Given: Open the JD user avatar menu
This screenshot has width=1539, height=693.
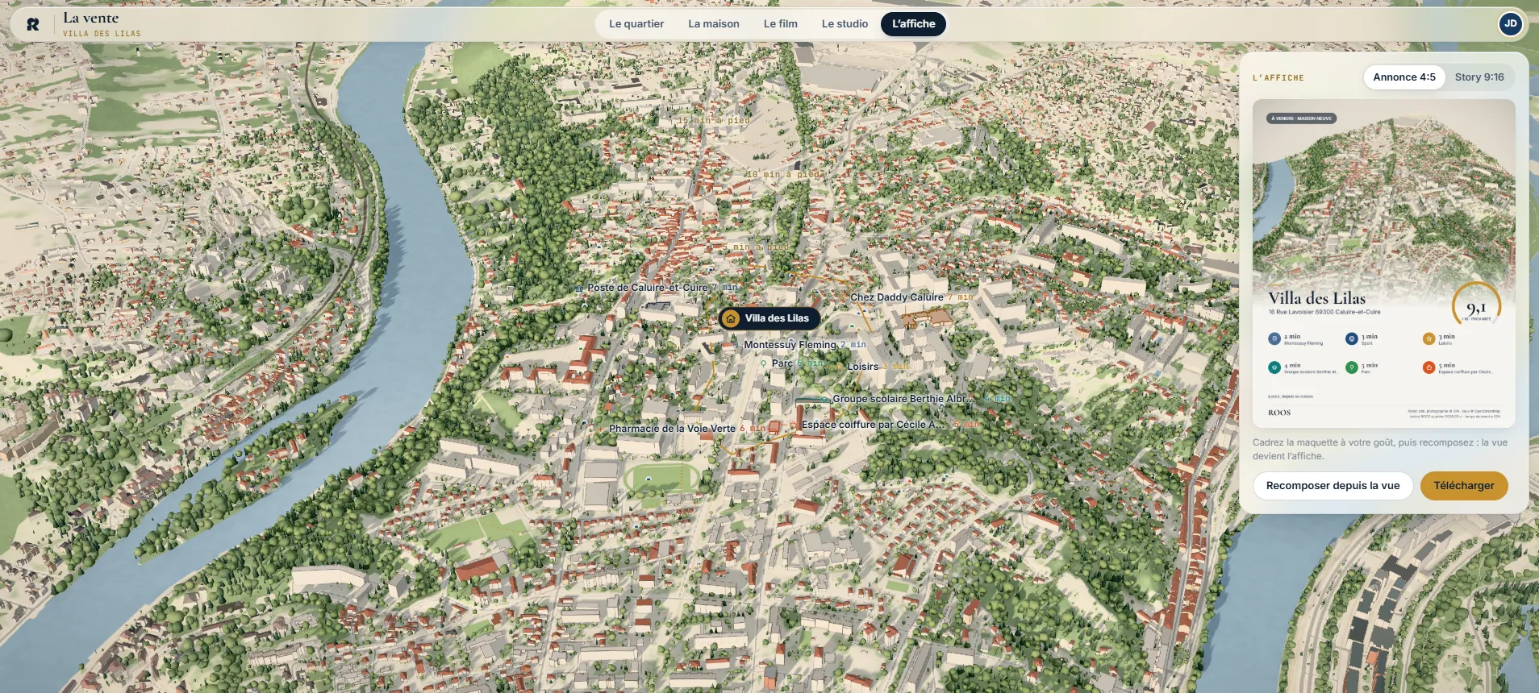Looking at the screenshot, I should tap(1510, 23).
